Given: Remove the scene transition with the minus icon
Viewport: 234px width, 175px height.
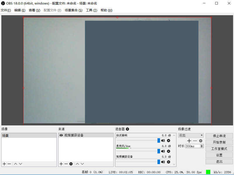Looking at the screenshot, I should [x=195, y=141].
